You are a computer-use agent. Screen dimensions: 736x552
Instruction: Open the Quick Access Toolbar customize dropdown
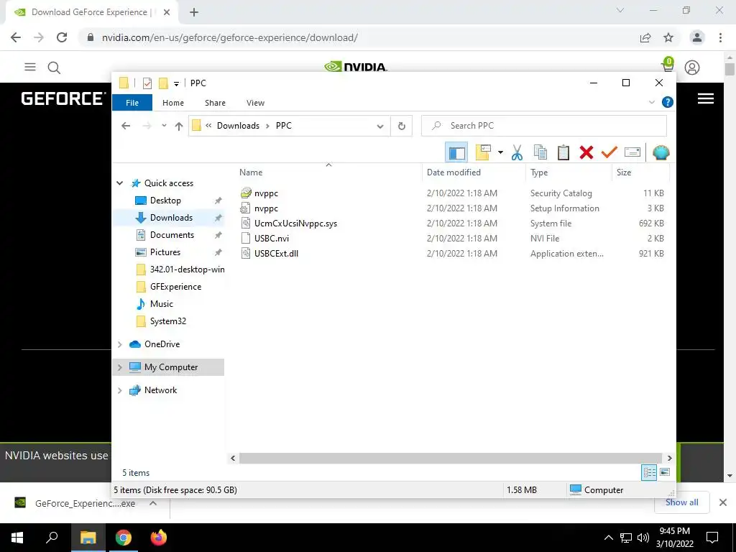[x=177, y=83]
